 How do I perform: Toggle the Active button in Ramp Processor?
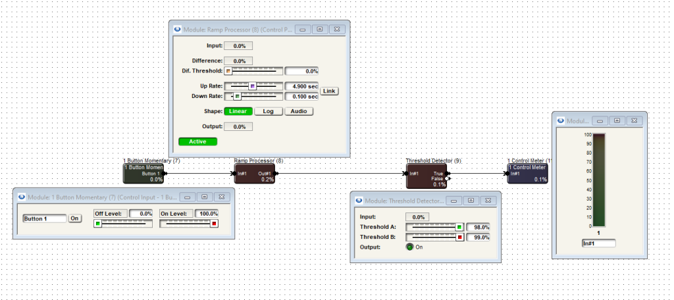[x=197, y=141]
